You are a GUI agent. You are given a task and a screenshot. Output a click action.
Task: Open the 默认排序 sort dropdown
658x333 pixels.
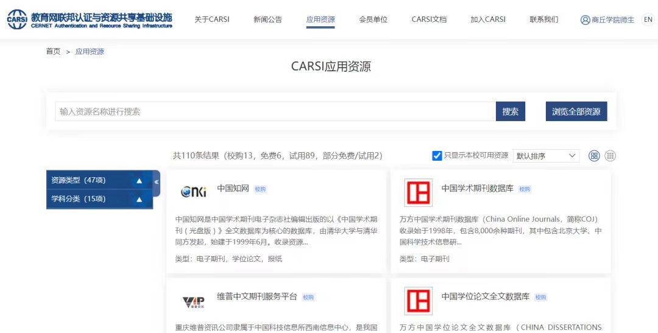click(546, 156)
